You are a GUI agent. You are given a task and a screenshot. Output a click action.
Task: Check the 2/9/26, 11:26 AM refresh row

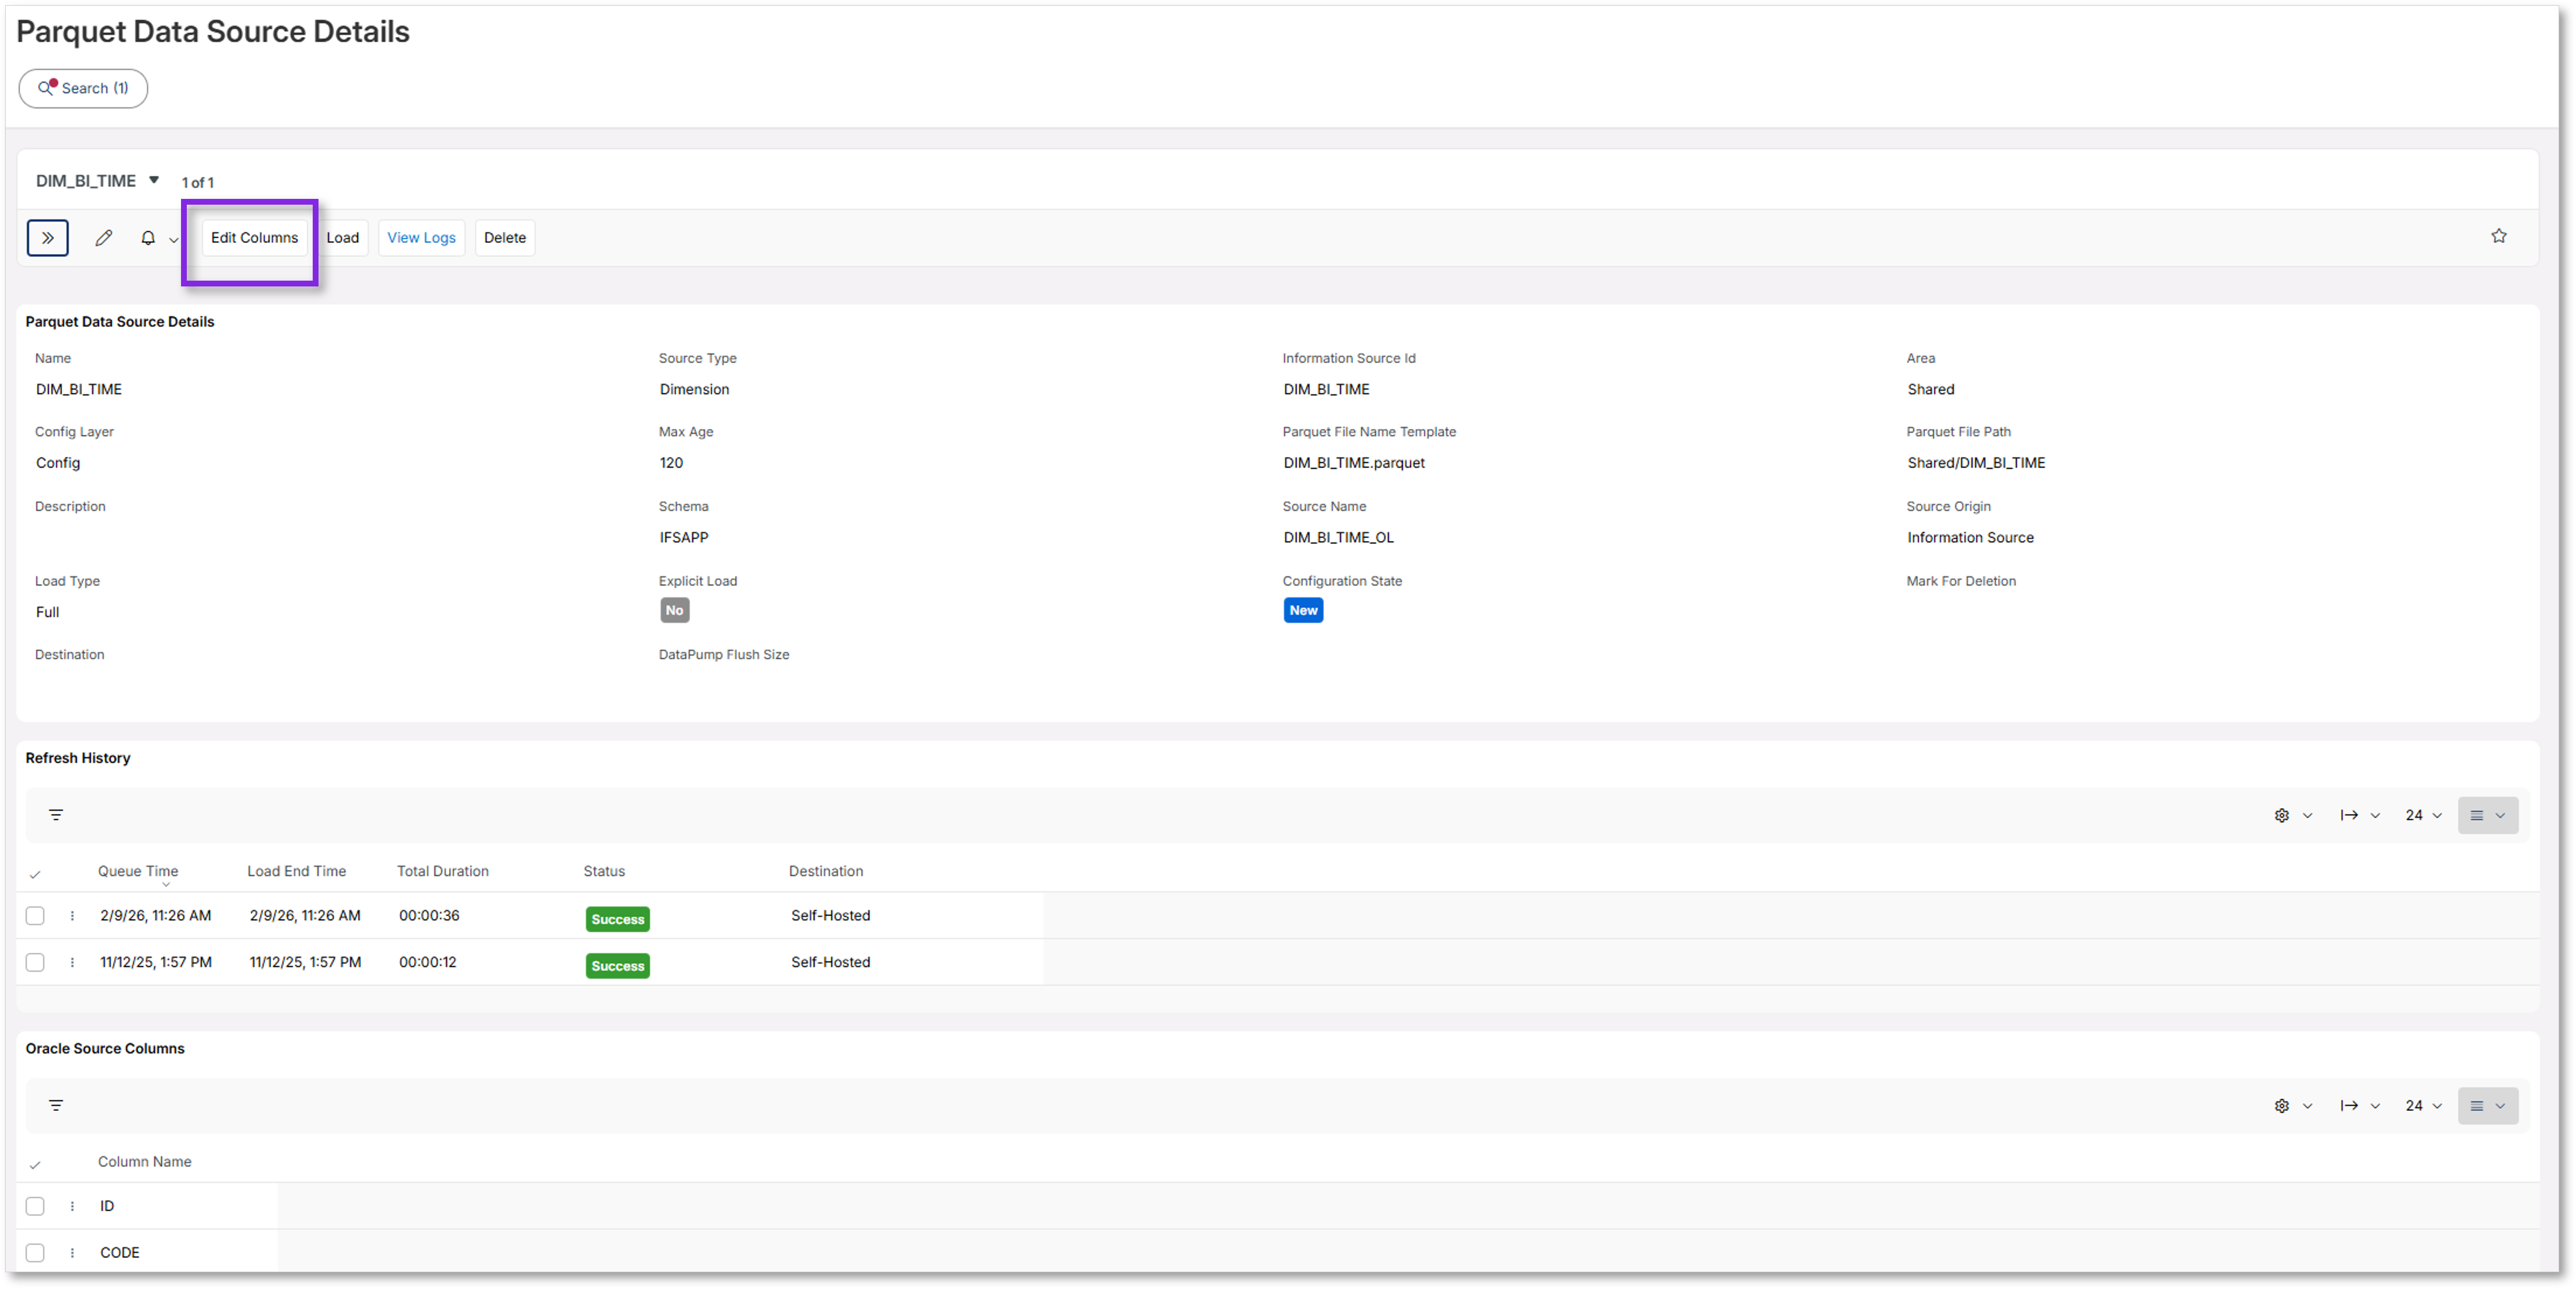coord(35,916)
